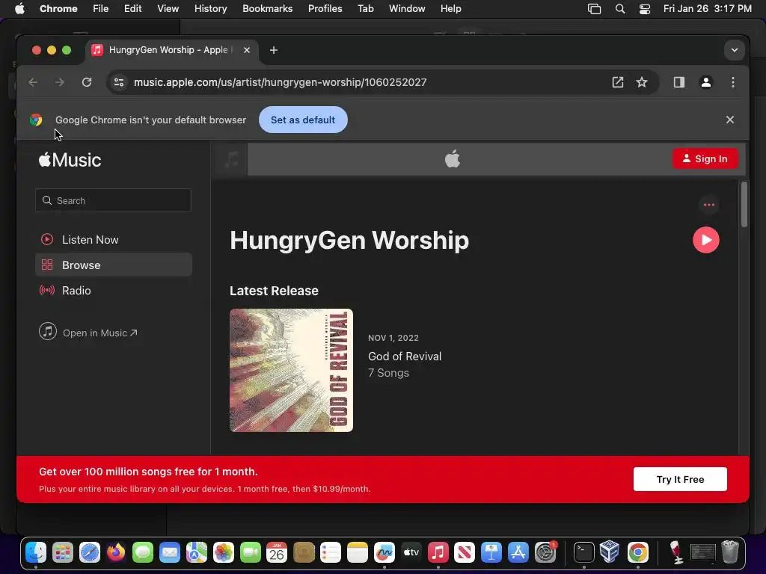Open VirtualBox from the Dock
Image resolution: width=766 pixels, height=574 pixels.
click(610, 552)
